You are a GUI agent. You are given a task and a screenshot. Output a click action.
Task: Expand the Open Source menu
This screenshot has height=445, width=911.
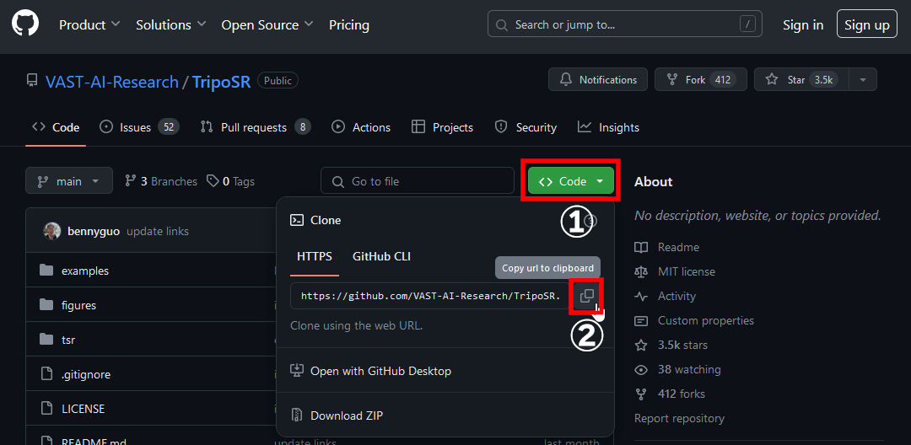coord(267,25)
